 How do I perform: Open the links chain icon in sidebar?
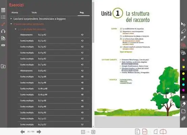[3, 45]
